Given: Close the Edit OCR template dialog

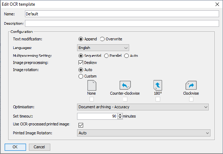Looking at the screenshot, I should (x=217, y=4).
